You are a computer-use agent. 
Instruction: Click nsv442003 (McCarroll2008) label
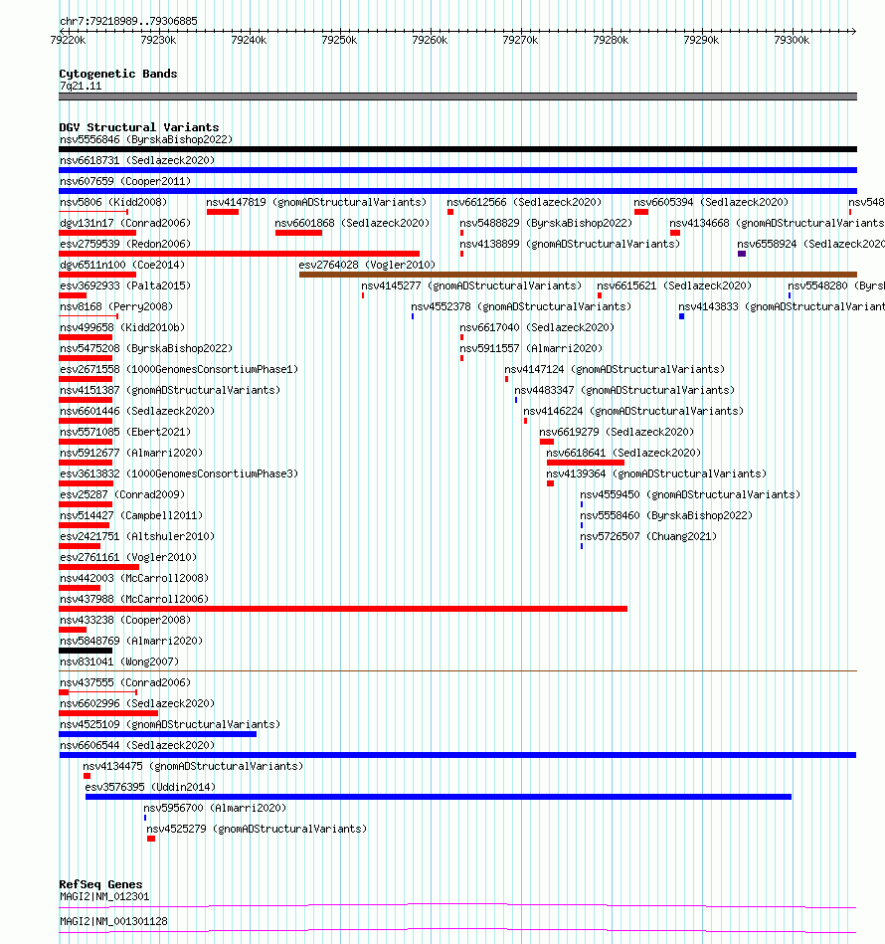pyautogui.click(x=134, y=579)
